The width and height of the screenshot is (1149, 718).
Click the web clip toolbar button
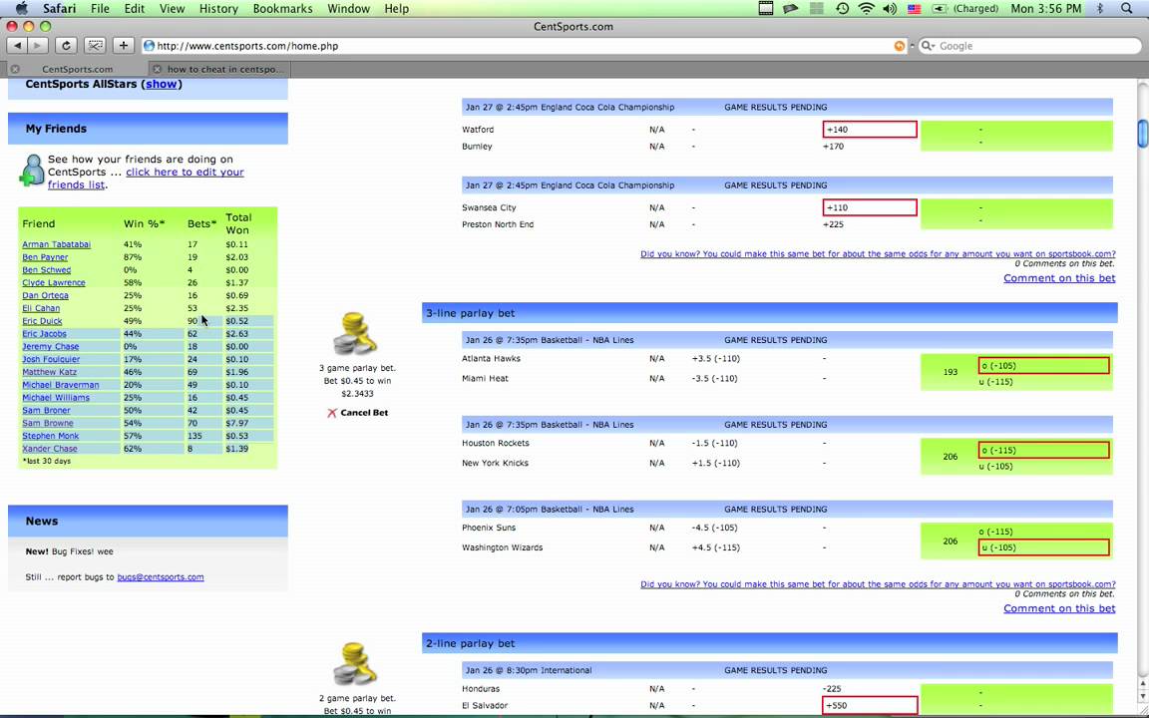click(x=95, y=46)
